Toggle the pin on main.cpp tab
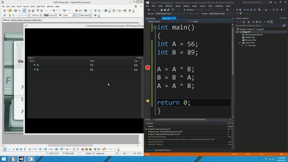The width and height of the screenshot is (288, 162). 172,18
